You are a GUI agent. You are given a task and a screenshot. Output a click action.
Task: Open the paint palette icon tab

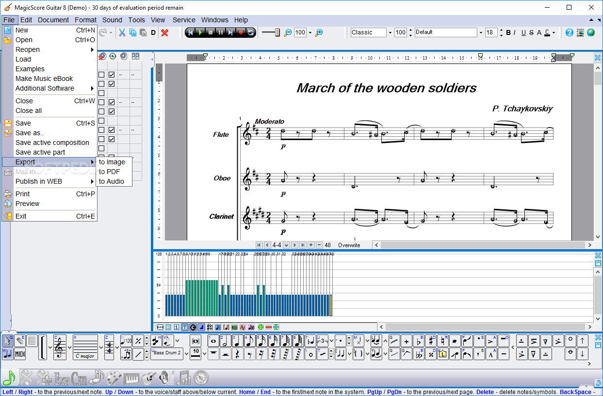(114, 377)
